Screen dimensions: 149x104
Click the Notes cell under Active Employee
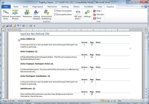coord(113,58)
